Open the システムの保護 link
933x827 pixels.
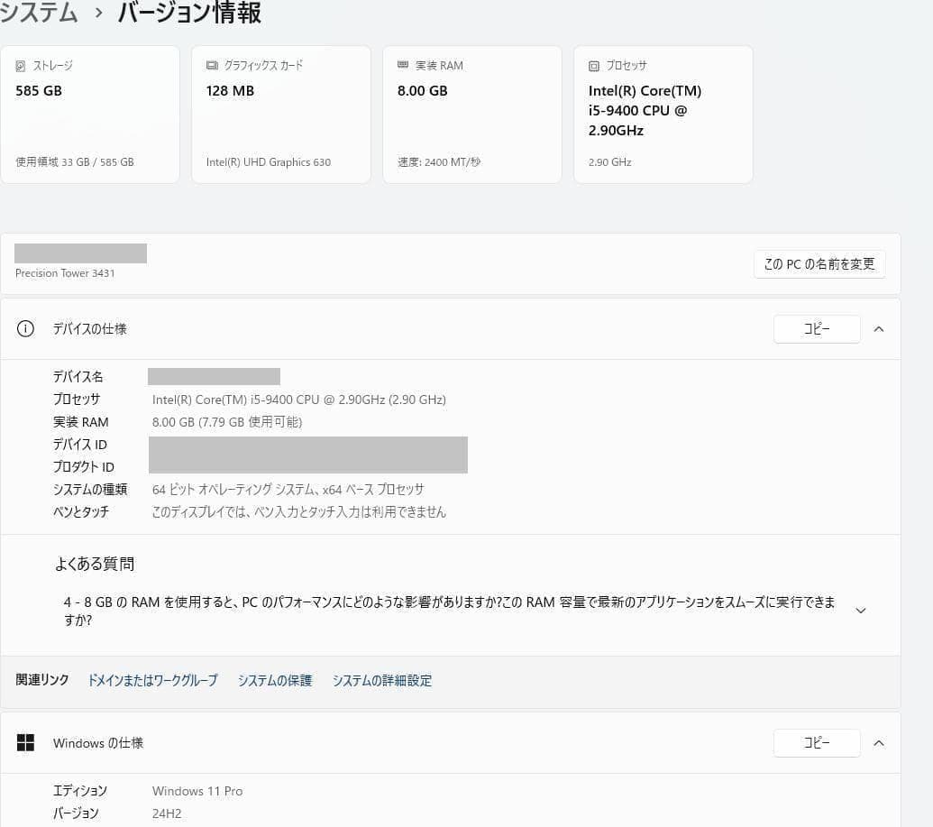pyautogui.click(x=274, y=681)
